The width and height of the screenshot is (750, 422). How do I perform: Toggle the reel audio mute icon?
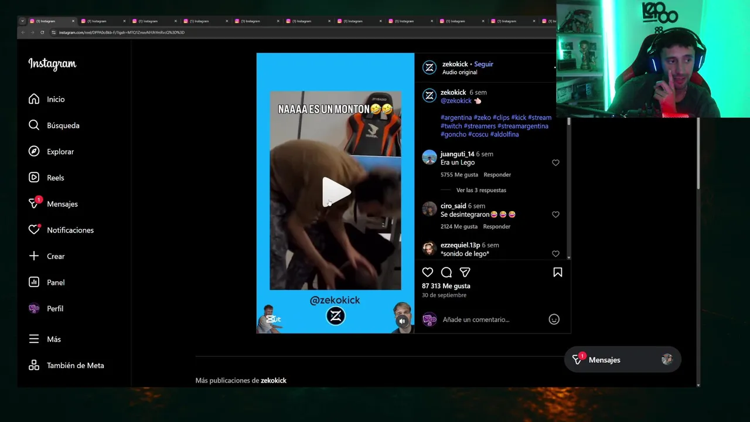coord(402,321)
